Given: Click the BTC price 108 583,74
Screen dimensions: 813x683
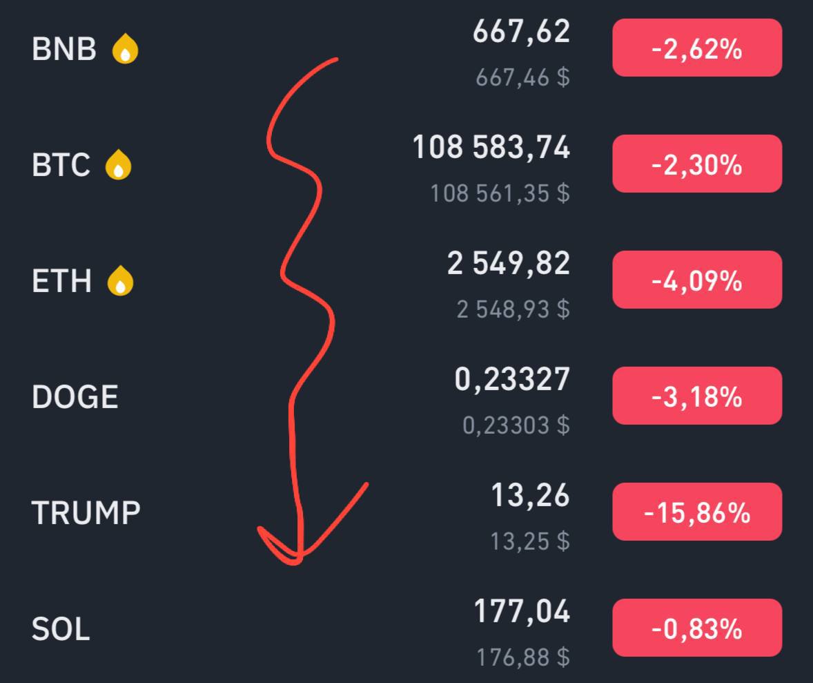Looking at the screenshot, I should coord(491,147).
